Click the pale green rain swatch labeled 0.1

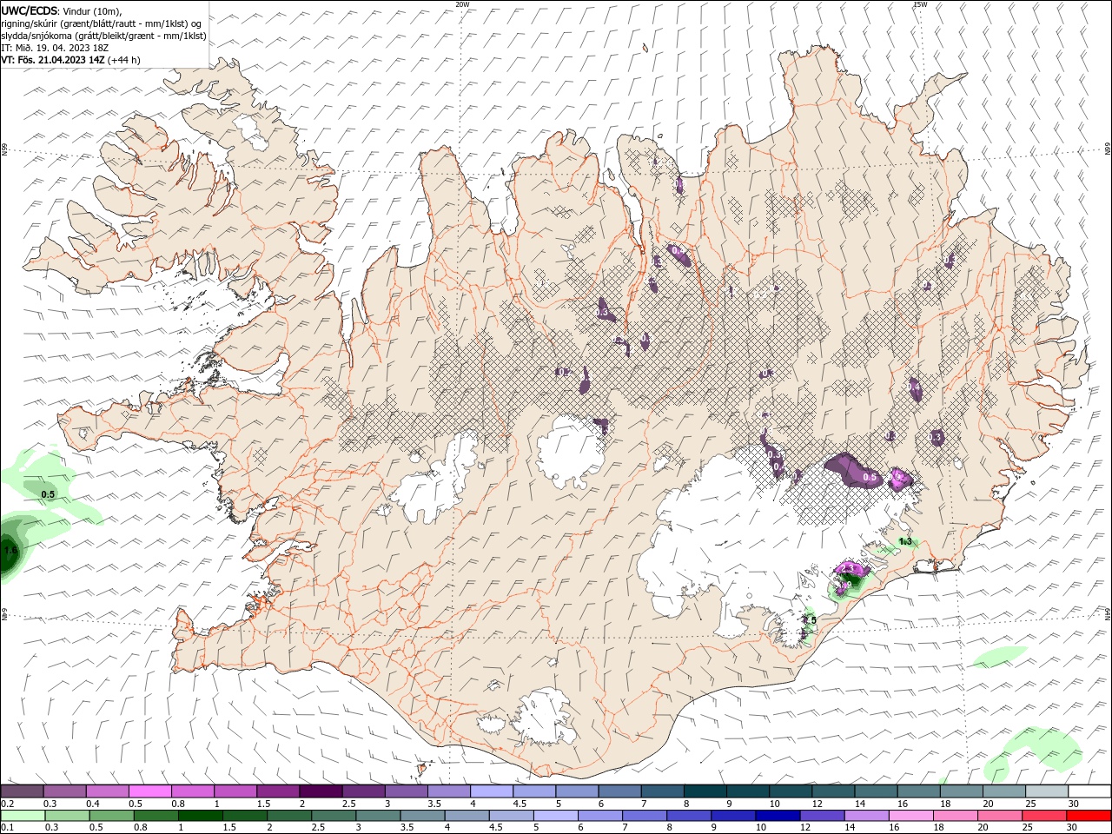[24, 816]
